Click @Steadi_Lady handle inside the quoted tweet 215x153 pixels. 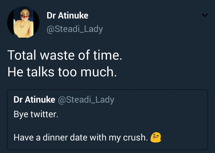[x=86, y=100]
